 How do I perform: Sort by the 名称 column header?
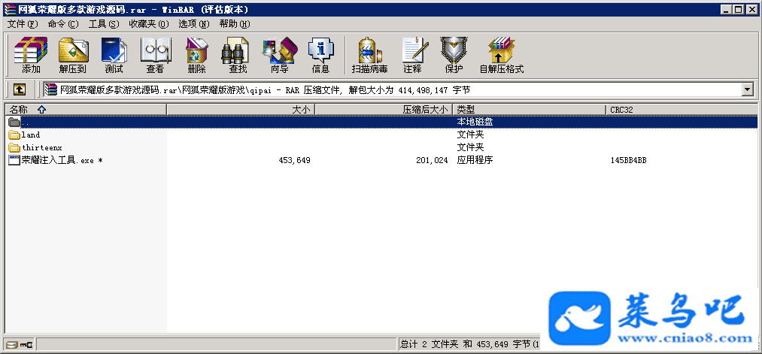click(86, 110)
